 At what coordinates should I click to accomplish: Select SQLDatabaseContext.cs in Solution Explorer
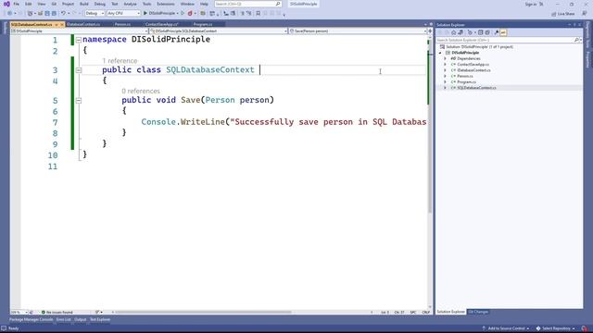[476, 88]
